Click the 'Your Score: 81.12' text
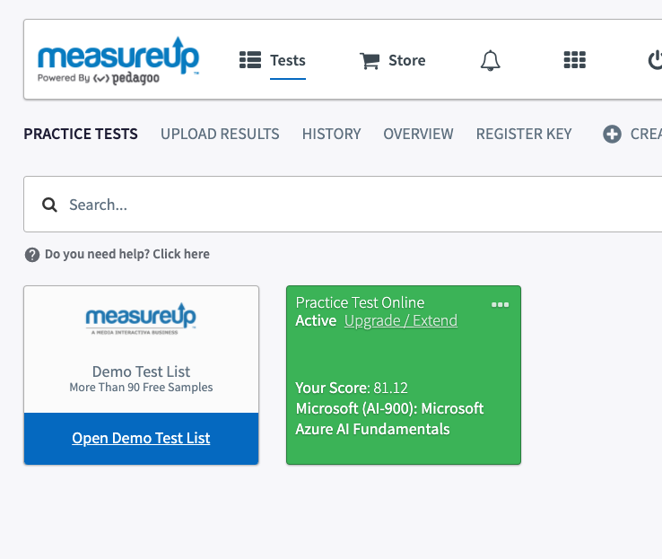Screen dimensions: 662x559 pyautogui.click(x=352, y=388)
